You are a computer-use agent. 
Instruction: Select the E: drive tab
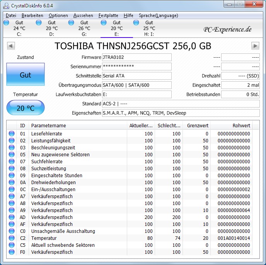[116, 28]
